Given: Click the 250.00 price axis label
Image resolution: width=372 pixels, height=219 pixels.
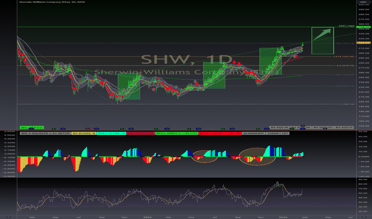Looking at the screenshot, I should 364,77.
